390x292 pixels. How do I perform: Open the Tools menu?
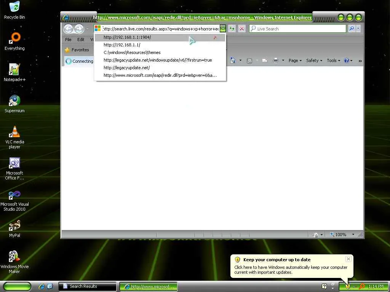[x=333, y=60]
